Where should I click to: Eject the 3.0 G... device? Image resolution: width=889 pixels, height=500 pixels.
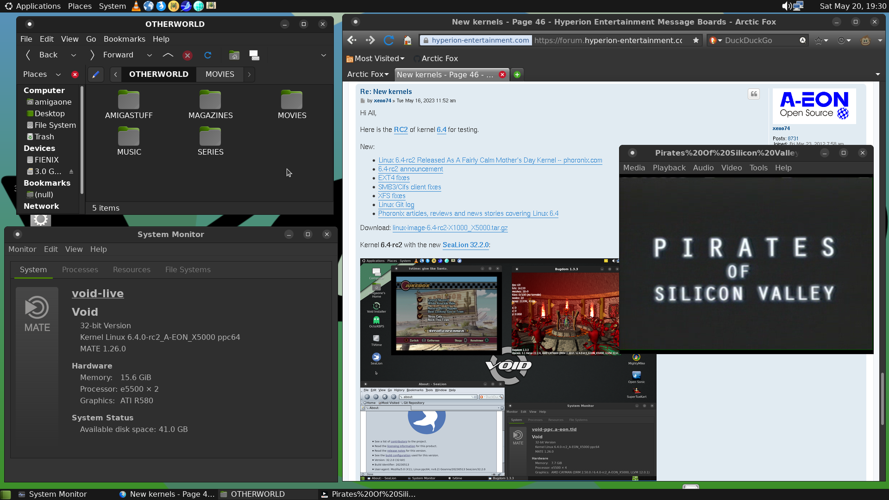click(71, 172)
